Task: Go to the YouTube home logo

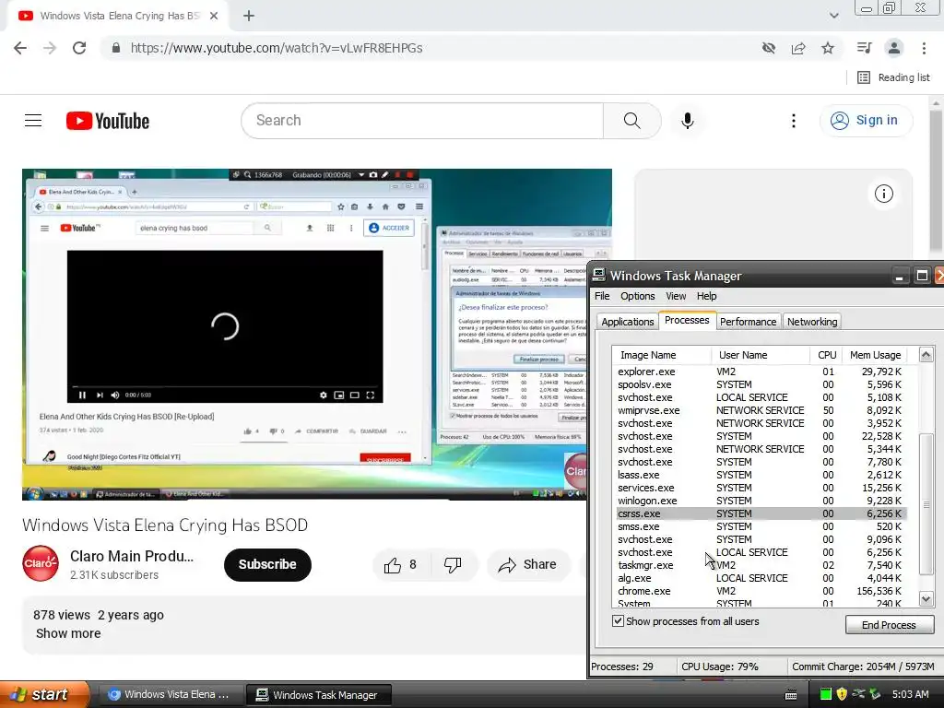Action: click(x=108, y=121)
